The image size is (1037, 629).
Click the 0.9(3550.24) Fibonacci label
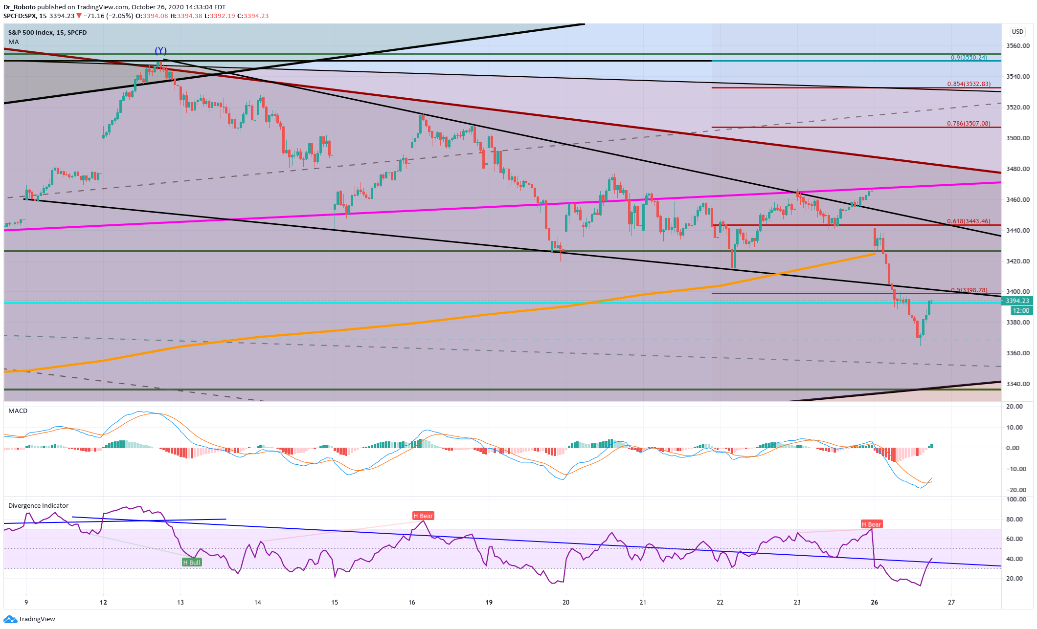[969, 58]
